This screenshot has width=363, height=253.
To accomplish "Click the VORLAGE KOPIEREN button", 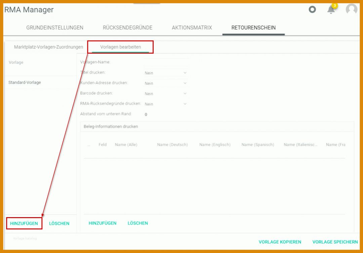I will pyautogui.click(x=280, y=242).
